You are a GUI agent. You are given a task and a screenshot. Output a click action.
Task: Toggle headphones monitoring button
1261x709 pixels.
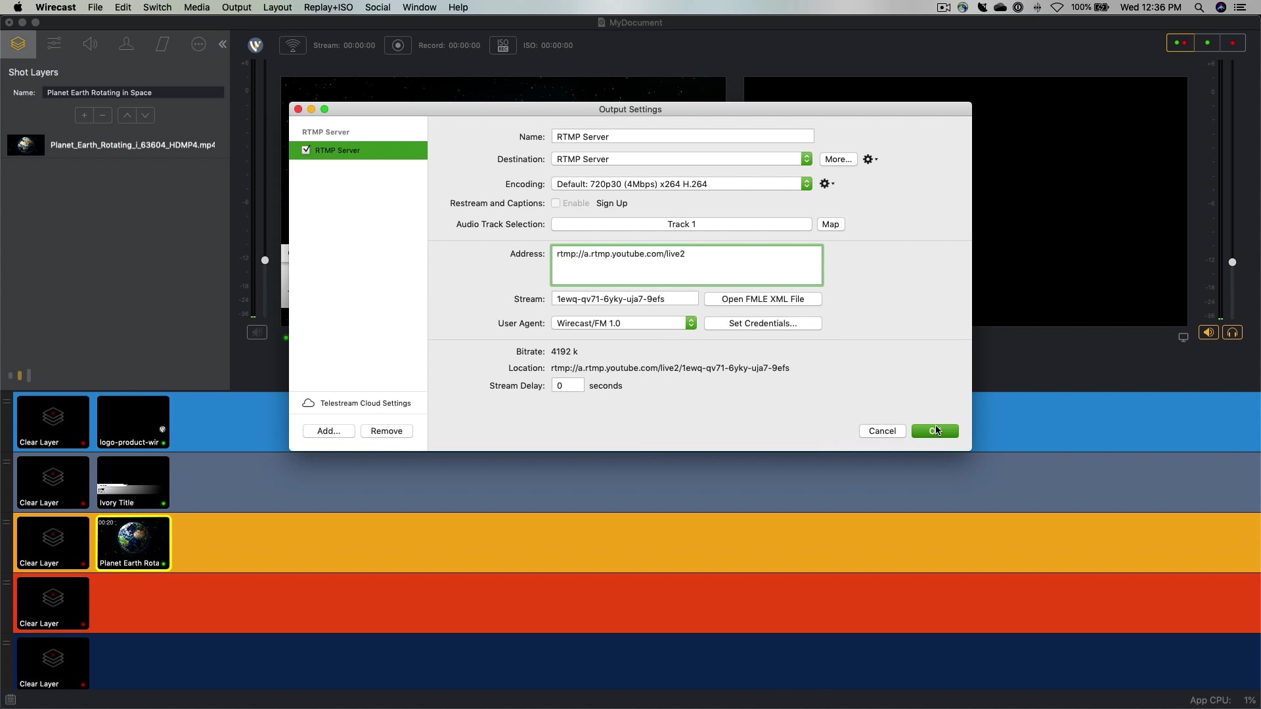1233,333
